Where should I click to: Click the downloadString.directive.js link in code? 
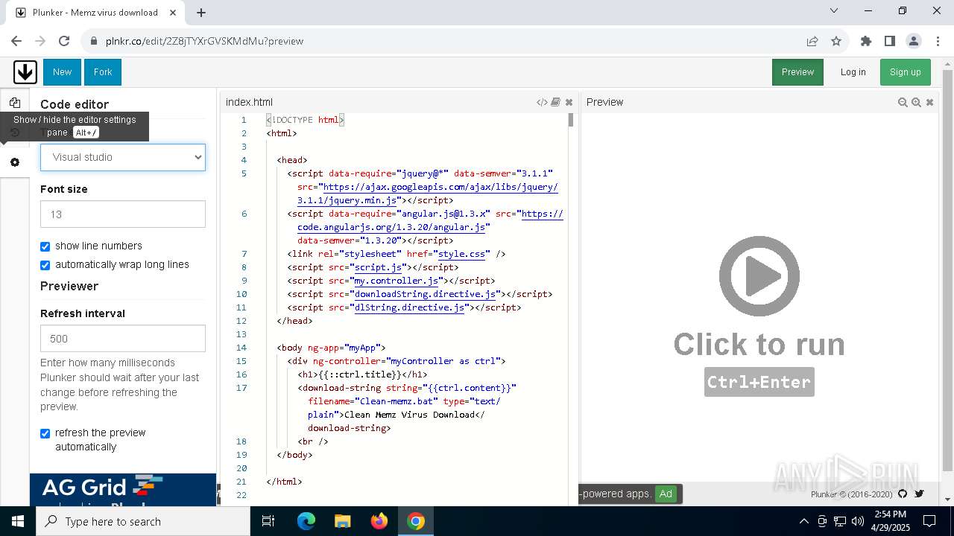[425, 294]
